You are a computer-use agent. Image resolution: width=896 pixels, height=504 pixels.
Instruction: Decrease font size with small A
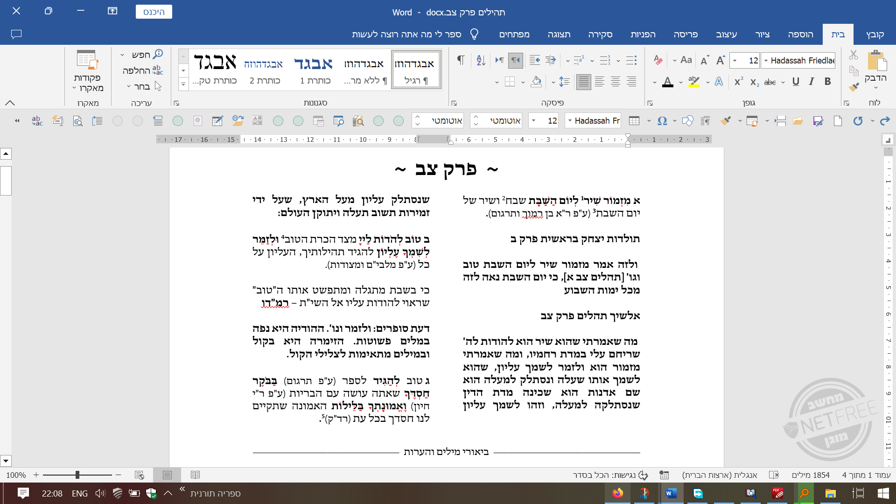pyautogui.click(x=705, y=60)
